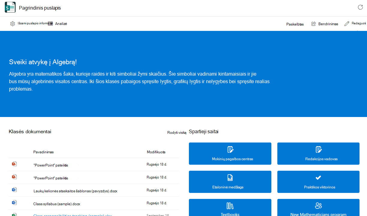Screen dimensions: 367x216
Task: Open Class syllabus (sample).docx
Action: (57, 204)
